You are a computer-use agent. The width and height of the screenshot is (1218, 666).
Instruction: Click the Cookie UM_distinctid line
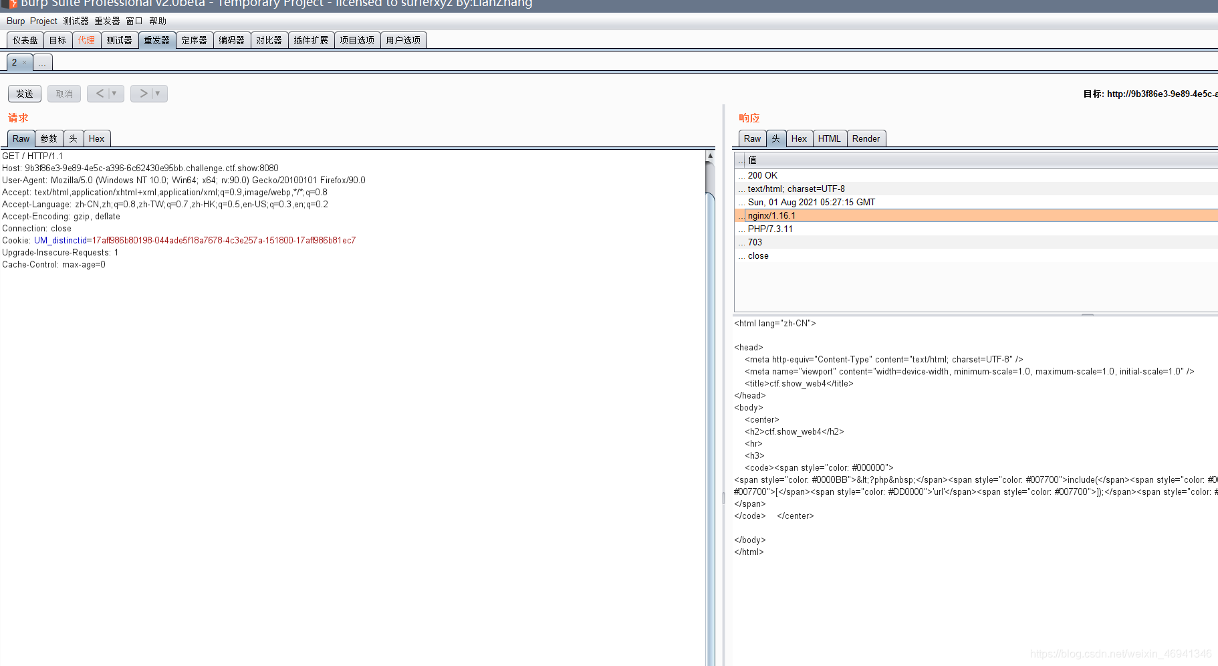click(x=179, y=240)
